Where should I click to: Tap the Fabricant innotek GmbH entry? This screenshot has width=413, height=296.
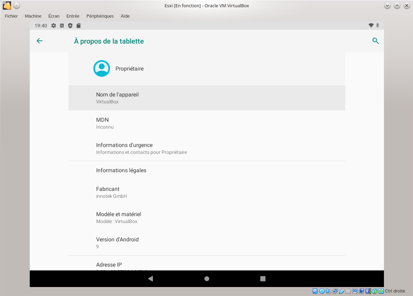click(207, 192)
